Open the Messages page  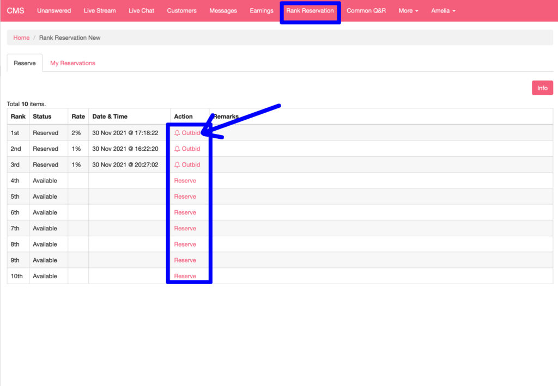click(x=223, y=11)
